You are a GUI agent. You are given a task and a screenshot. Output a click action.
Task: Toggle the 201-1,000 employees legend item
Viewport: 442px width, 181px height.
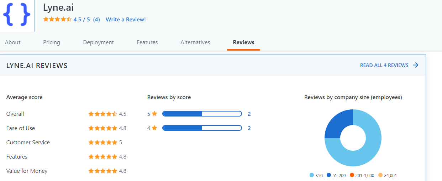click(x=362, y=175)
